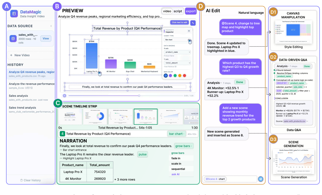Select the red bar color swatch
This screenshot has width=322, height=195.
[x=185, y=76]
